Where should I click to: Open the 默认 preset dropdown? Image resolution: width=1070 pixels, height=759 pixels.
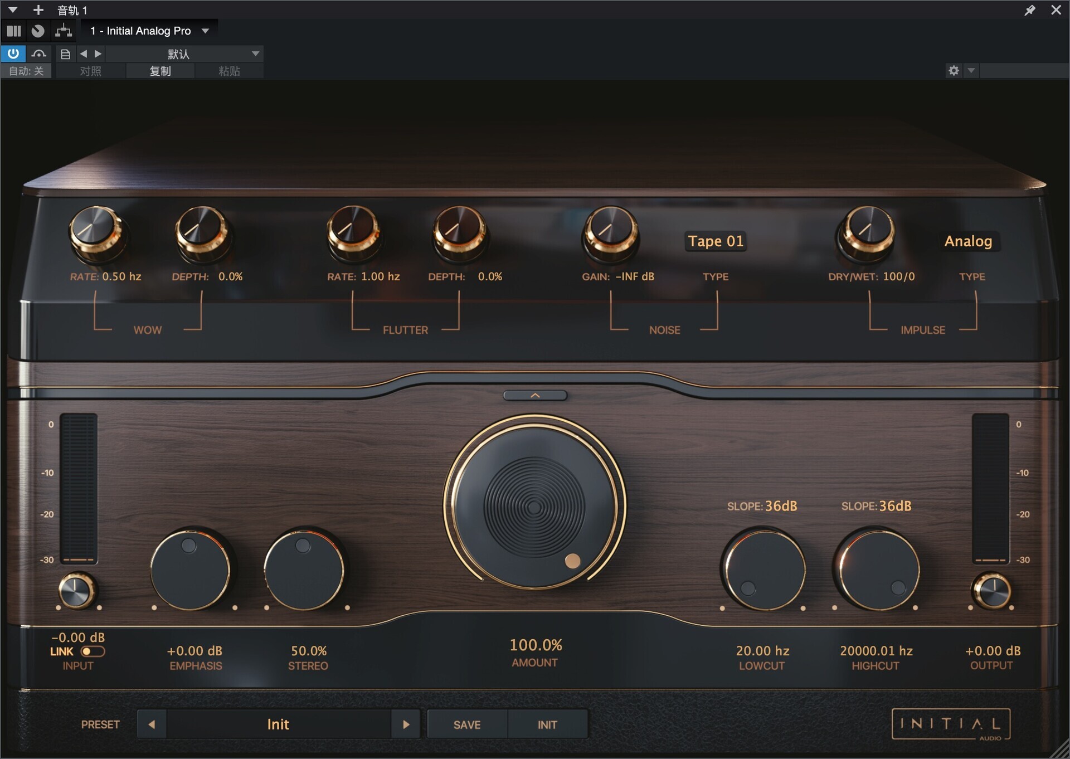(x=184, y=54)
